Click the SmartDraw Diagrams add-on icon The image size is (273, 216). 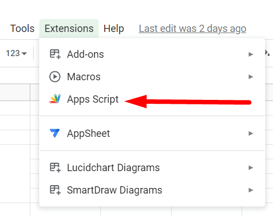tap(55, 190)
